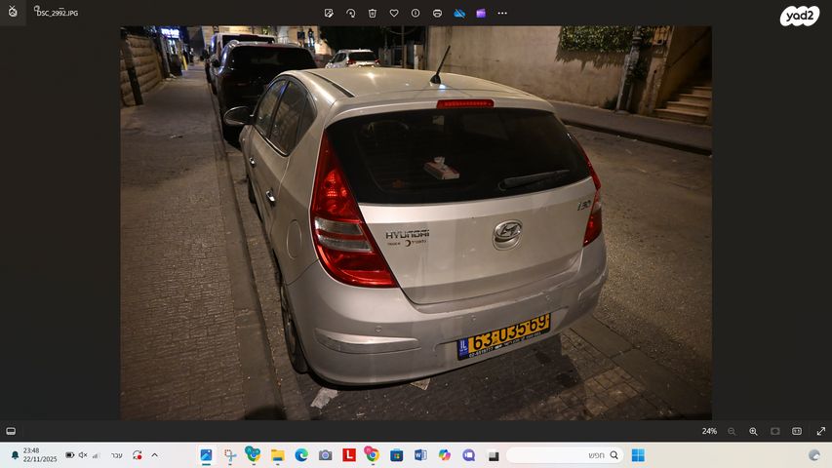Viewport: 832px width, 468px height.
Task: Toggle fit-to-window zoom button
Action: tap(775, 431)
